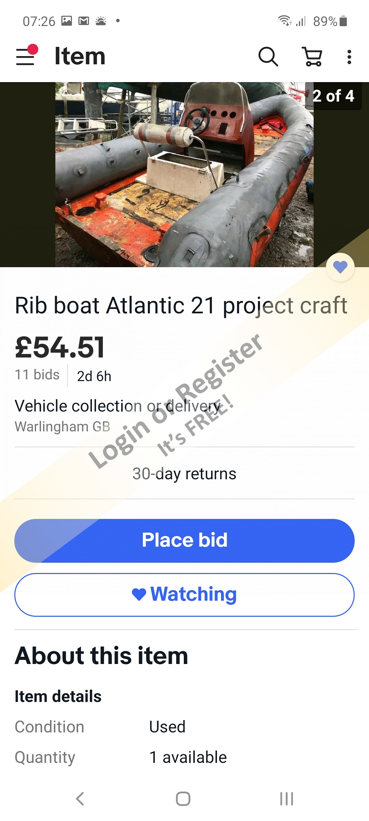The width and height of the screenshot is (369, 821).
Task: Tap the search magnifier icon
Action: coord(268,56)
